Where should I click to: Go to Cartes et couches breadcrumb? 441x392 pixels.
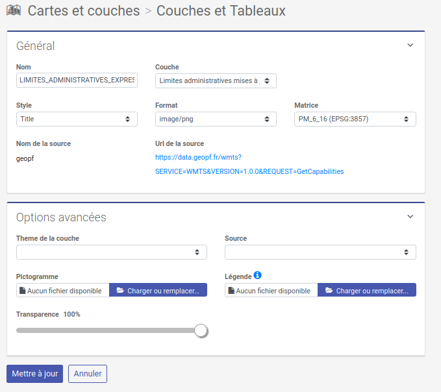84,11
